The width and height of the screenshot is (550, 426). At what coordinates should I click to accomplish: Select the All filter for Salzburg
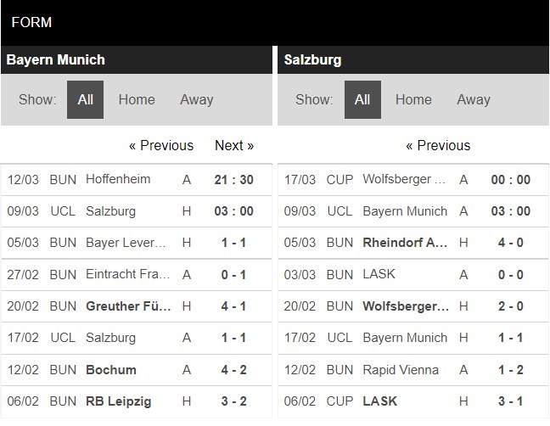click(x=362, y=99)
